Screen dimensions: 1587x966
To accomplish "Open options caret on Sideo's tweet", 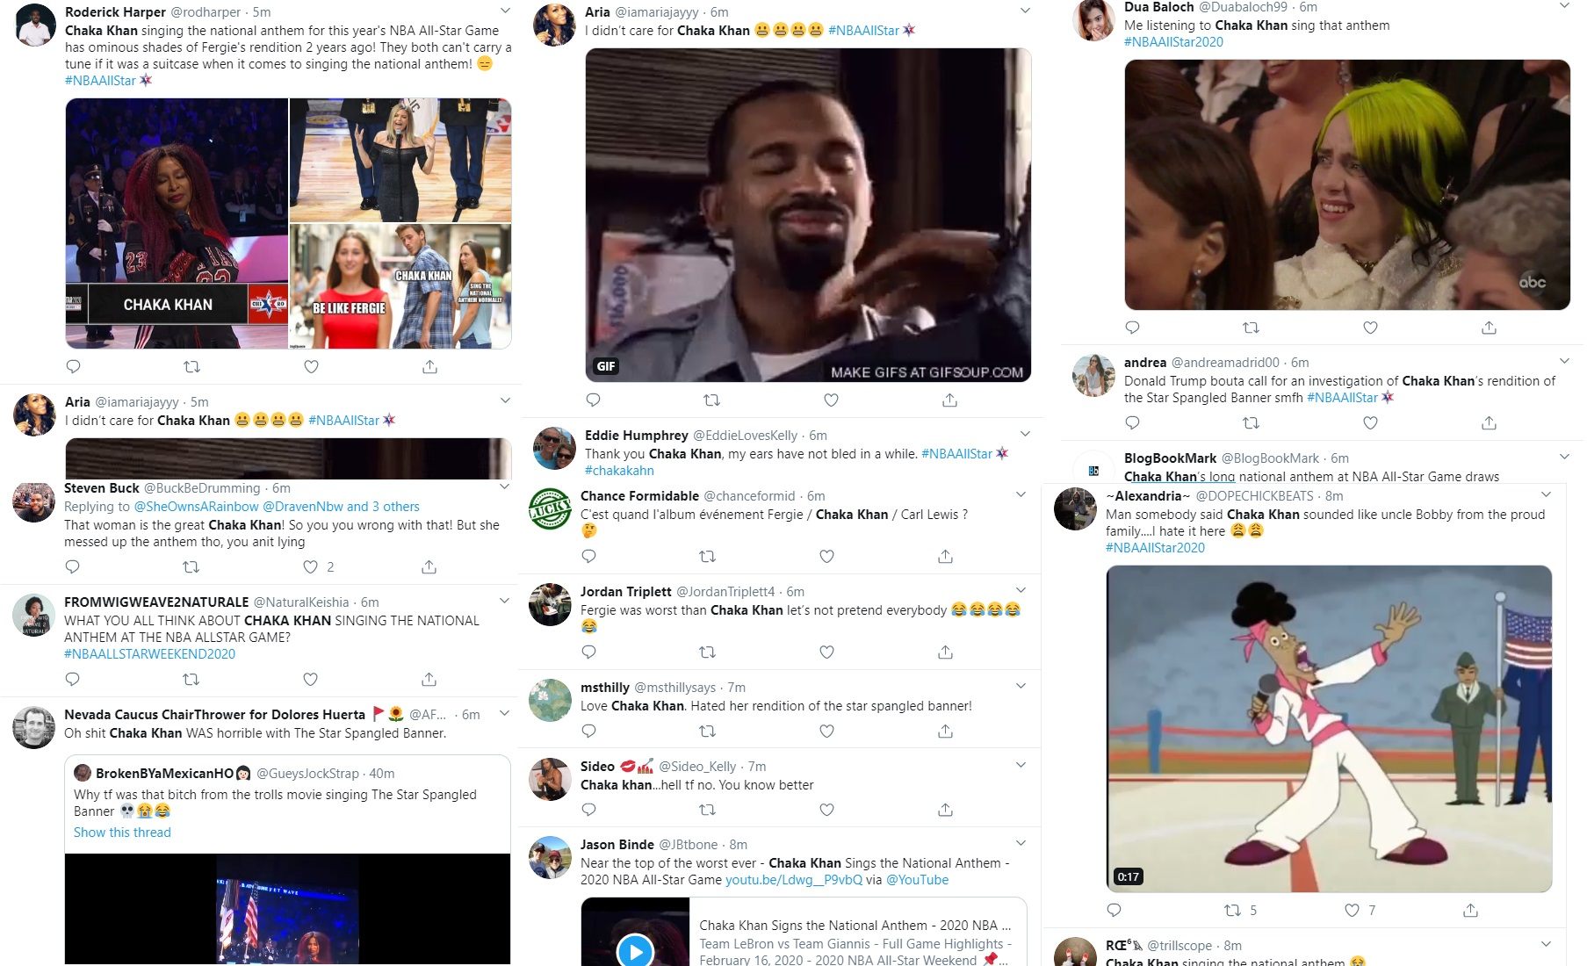I will (x=1021, y=765).
